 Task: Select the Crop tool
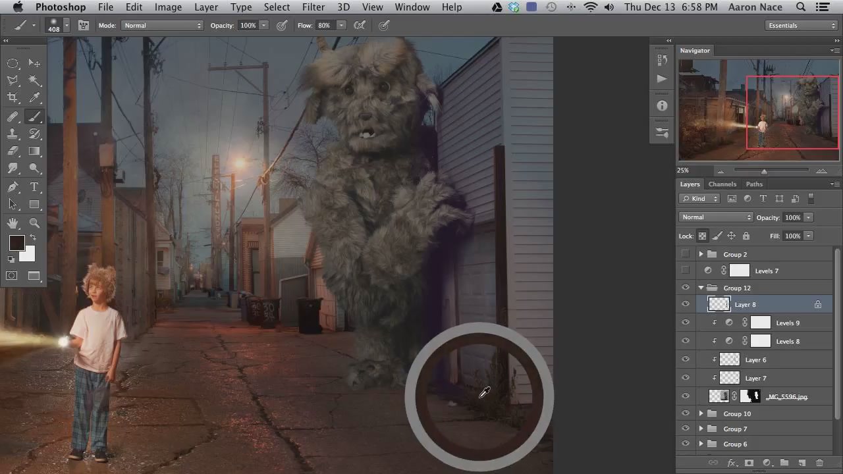(x=13, y=98)
